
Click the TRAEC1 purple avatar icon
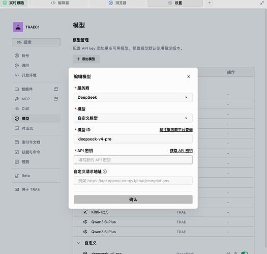point(18,27)
